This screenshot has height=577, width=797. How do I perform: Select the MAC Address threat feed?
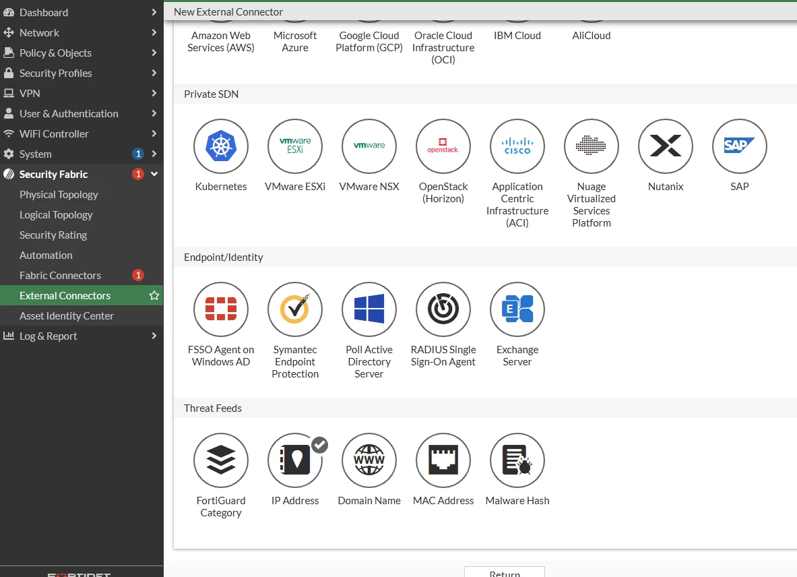coord(443,460)
